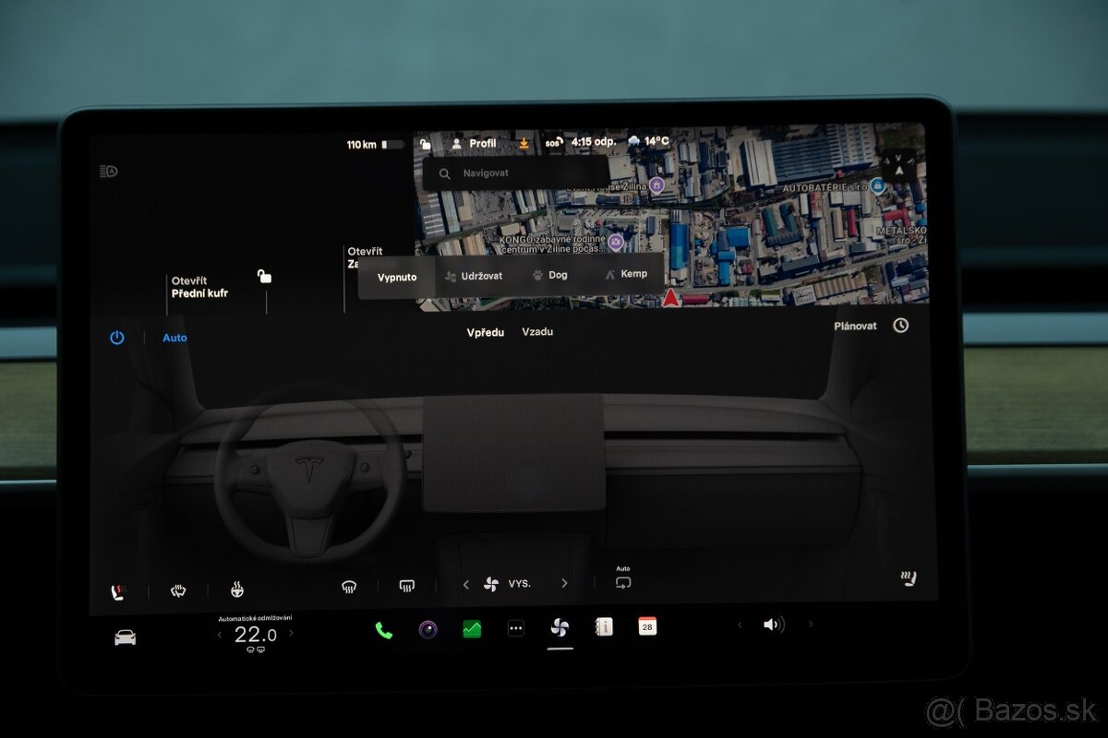Switch to the Vzadu rear tab
The width and height of the screenshot is (1108, 738).
[x=537, y=331]
